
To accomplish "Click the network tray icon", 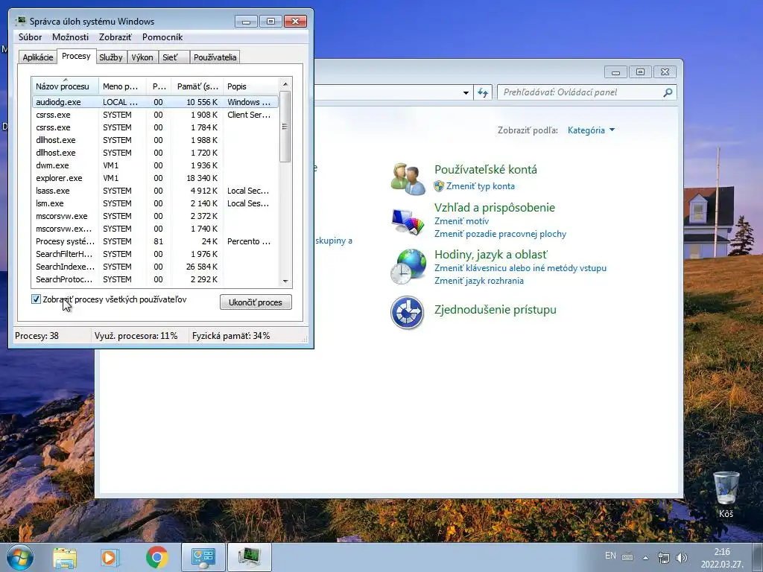I will coord(663,557).
